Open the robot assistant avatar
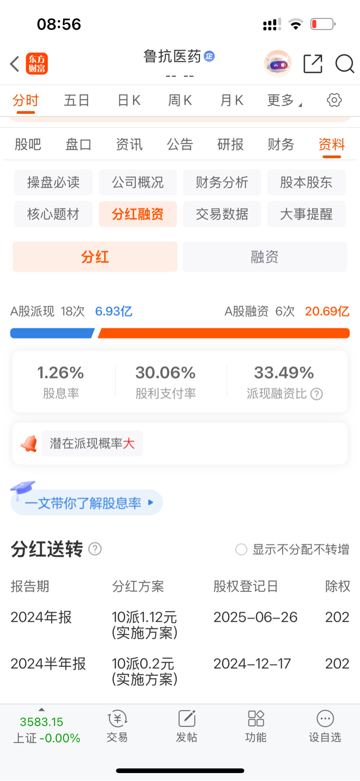The image size is (360, 781). (x=277, y=63)
